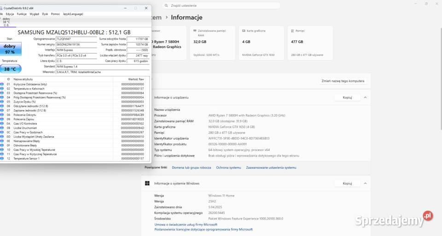Click the Znajdź ustawienie search field
The width and height of the screenshot is (442, 236).
coord(221,6)
